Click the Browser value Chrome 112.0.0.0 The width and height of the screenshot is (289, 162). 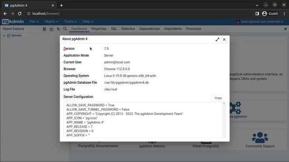(117, 69)
